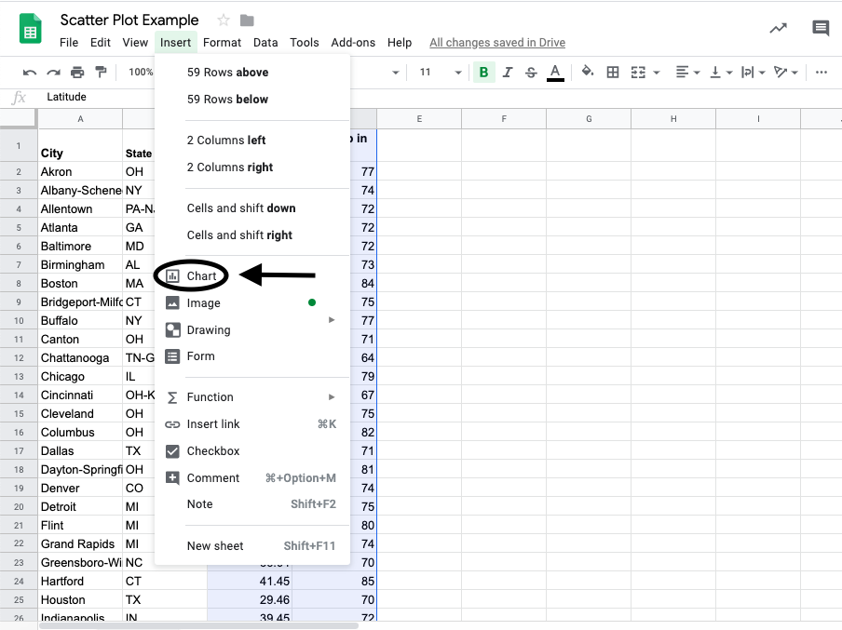Select the paint format tool

coord(102,71)
